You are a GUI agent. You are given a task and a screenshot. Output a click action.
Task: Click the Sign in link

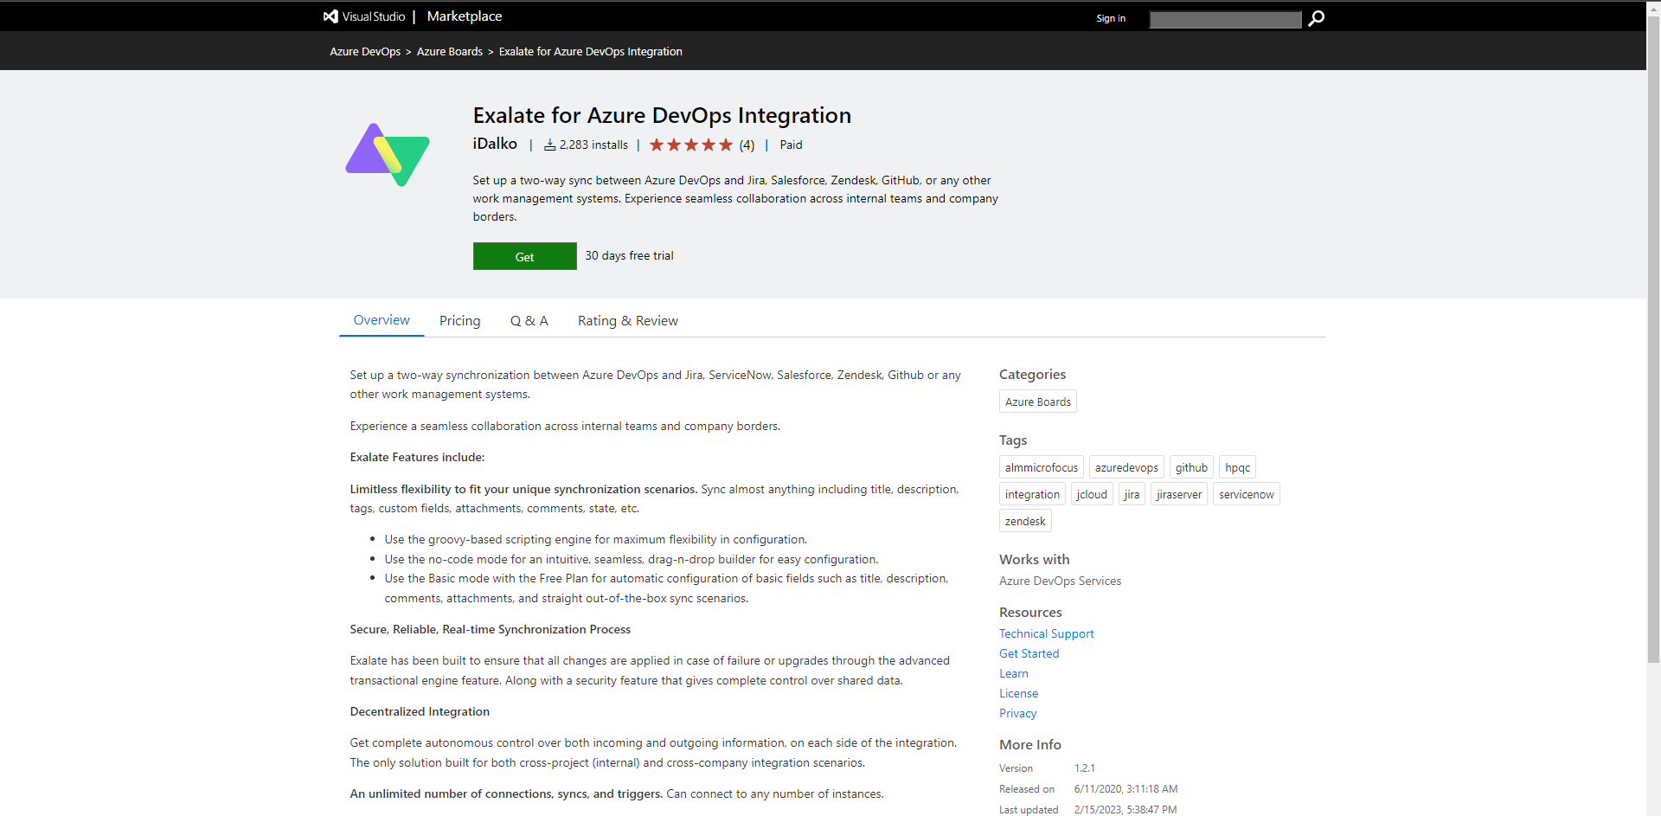point(1110,18)
